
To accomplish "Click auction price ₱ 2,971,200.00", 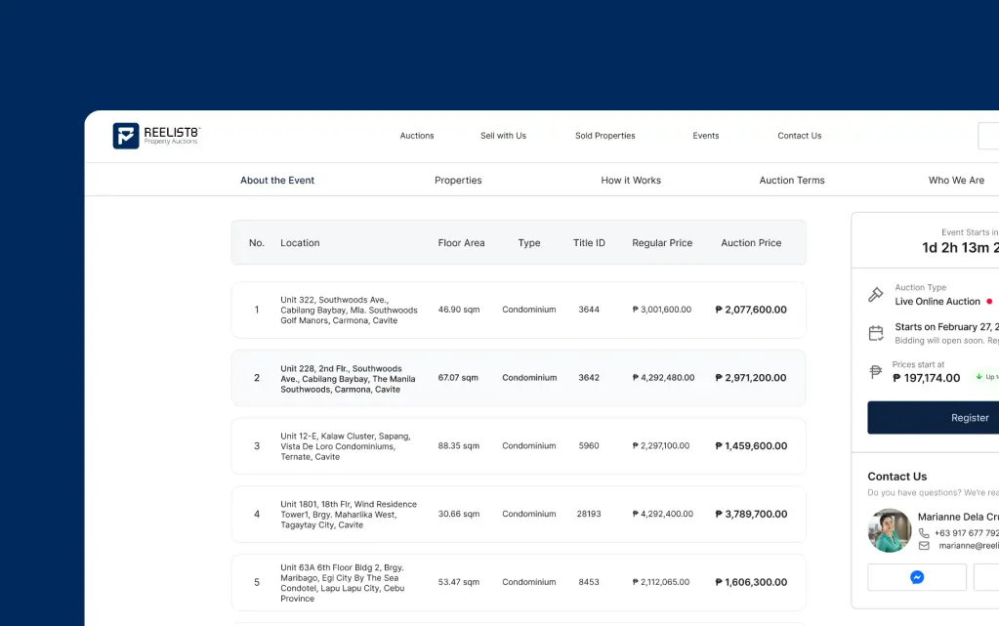I will (751, 378).
